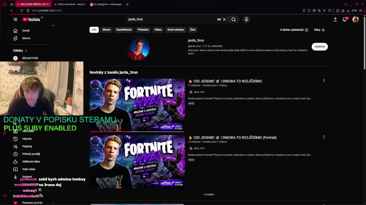Reload the page in the browser toolbar
This screenshot has height=205, width=366.
(21, 11)
